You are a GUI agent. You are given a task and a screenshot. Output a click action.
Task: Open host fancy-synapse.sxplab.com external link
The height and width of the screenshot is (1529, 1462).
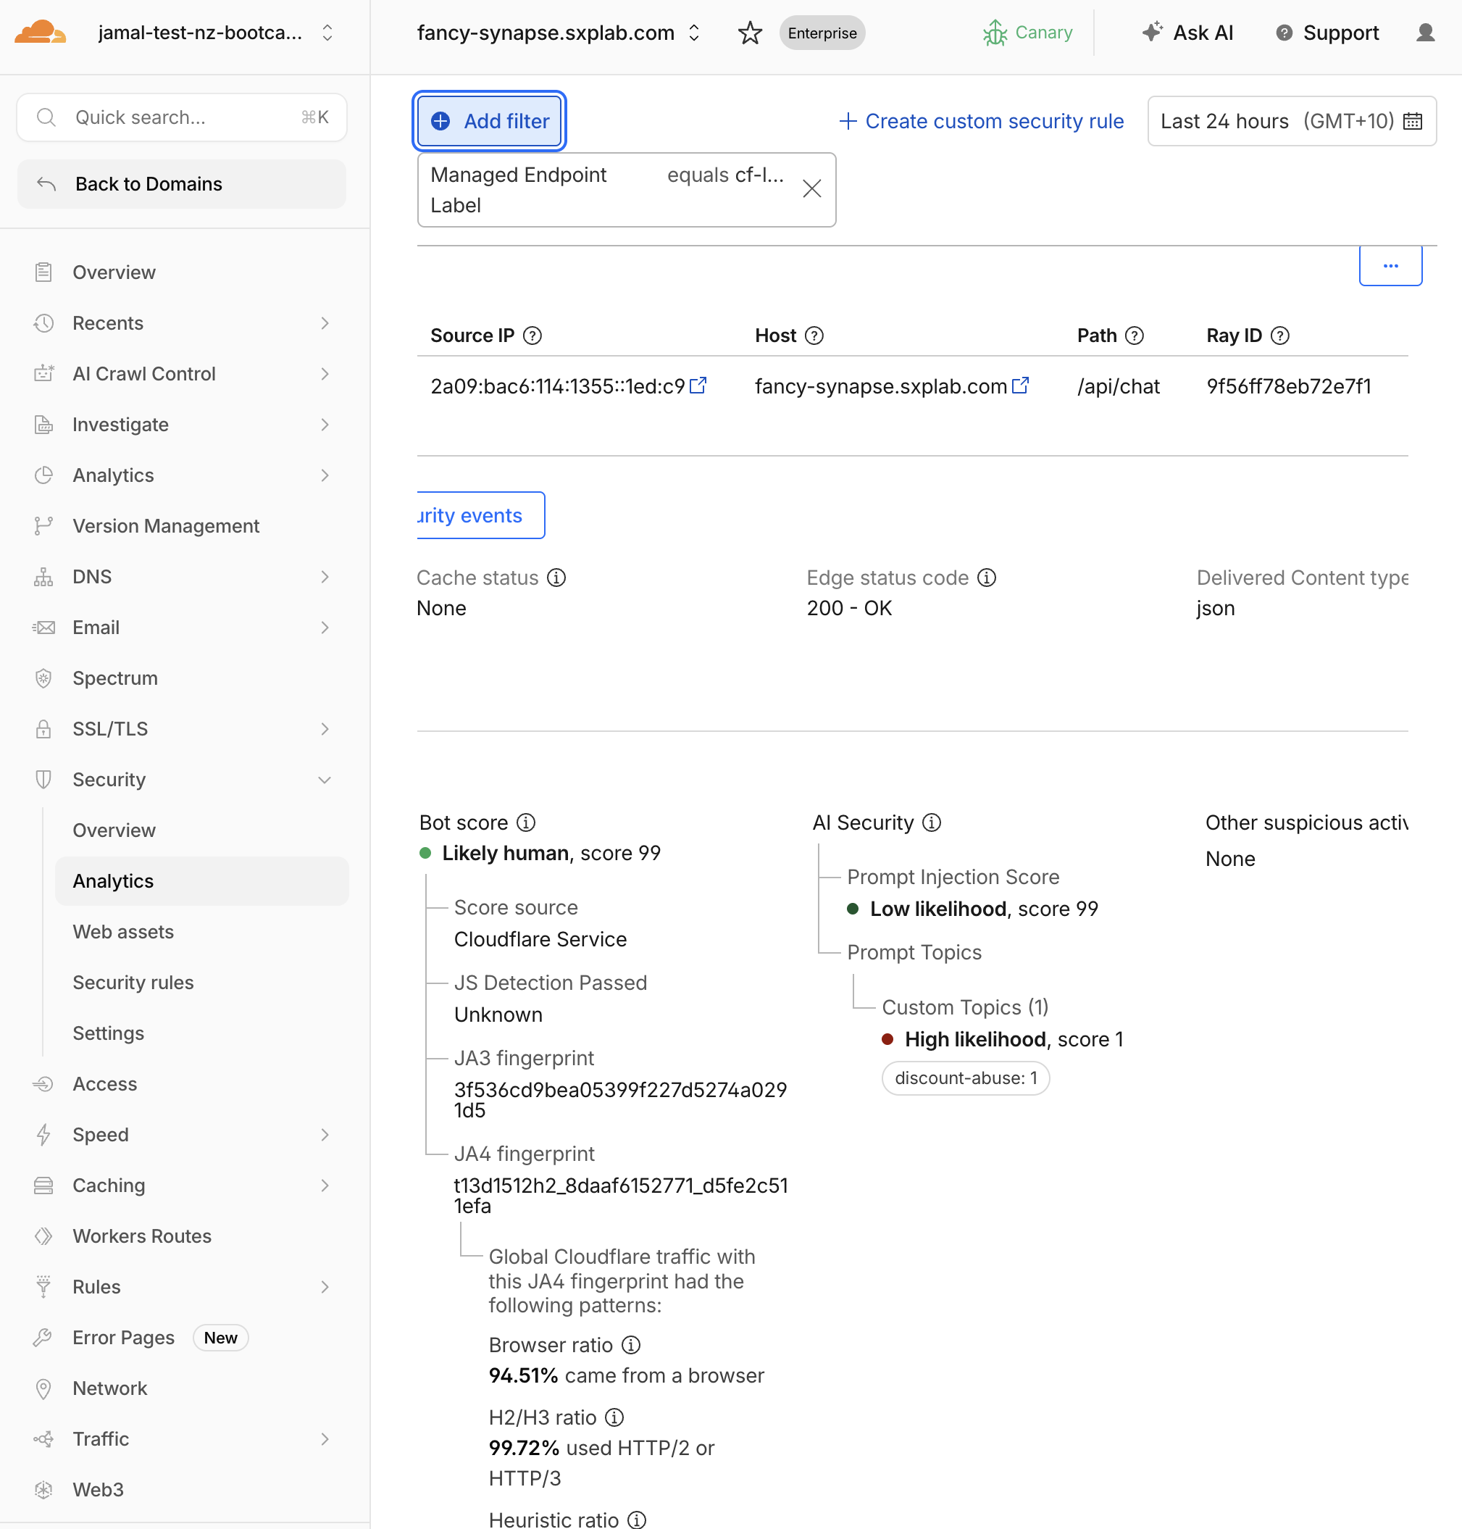(1020, 385)
